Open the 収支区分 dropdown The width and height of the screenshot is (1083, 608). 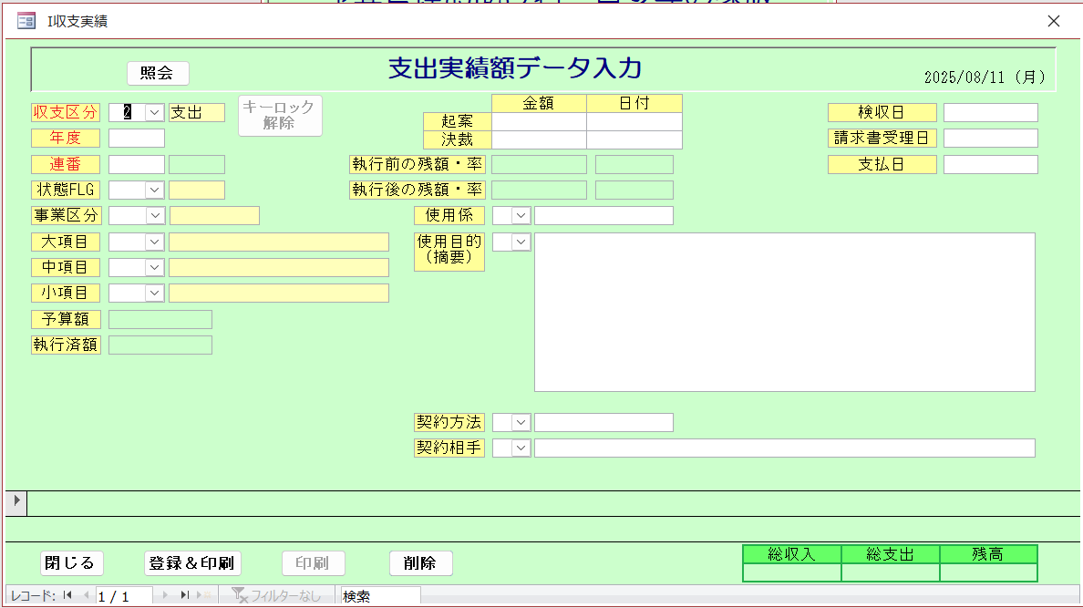tap(154, 112)
